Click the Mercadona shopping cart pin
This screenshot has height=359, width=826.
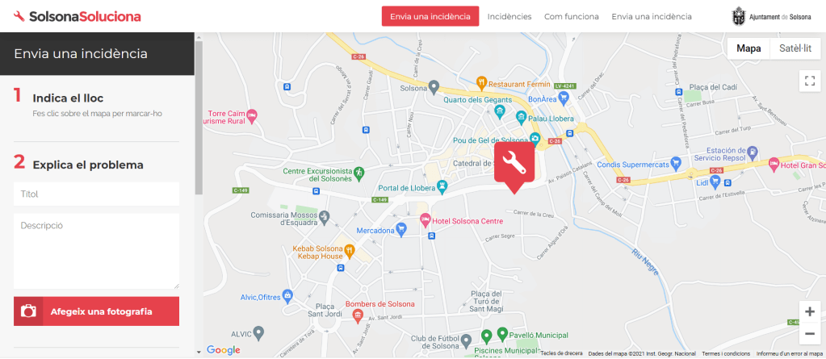point(401,229)
